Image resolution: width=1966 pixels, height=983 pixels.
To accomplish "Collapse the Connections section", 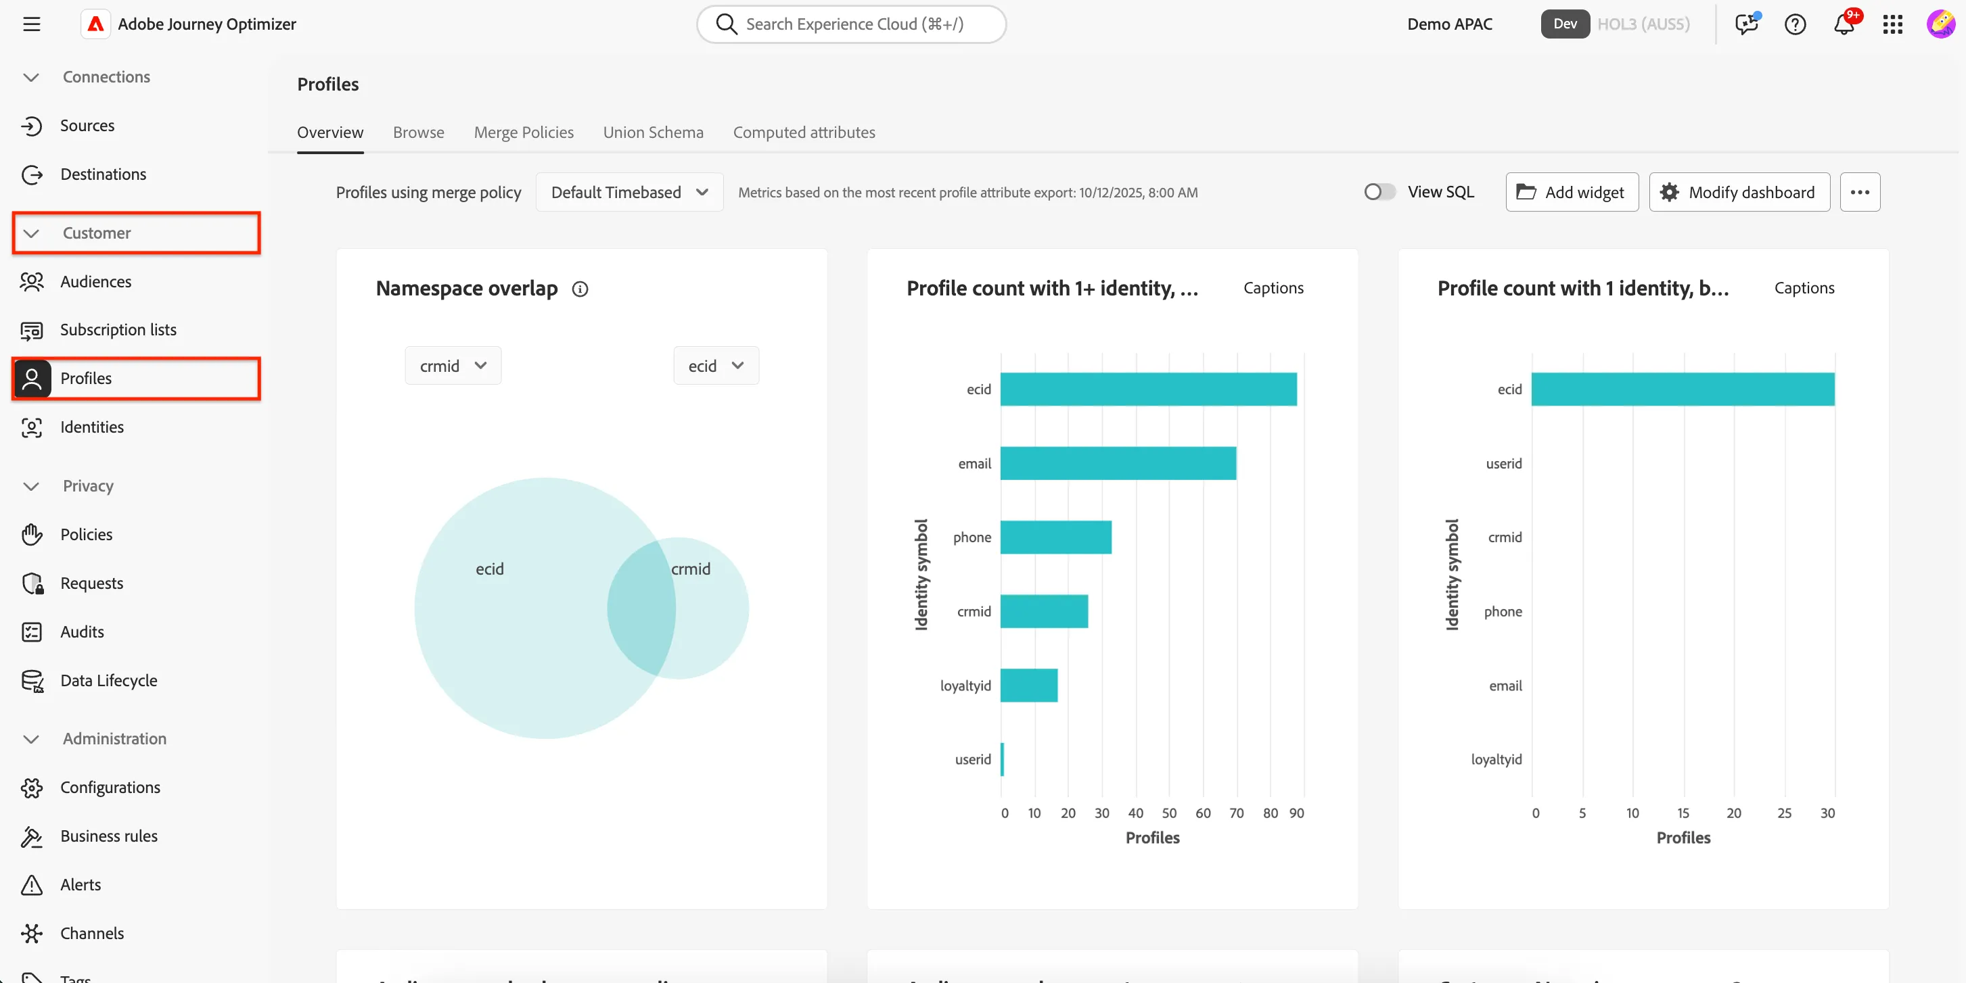I will (x=31, y=77).
